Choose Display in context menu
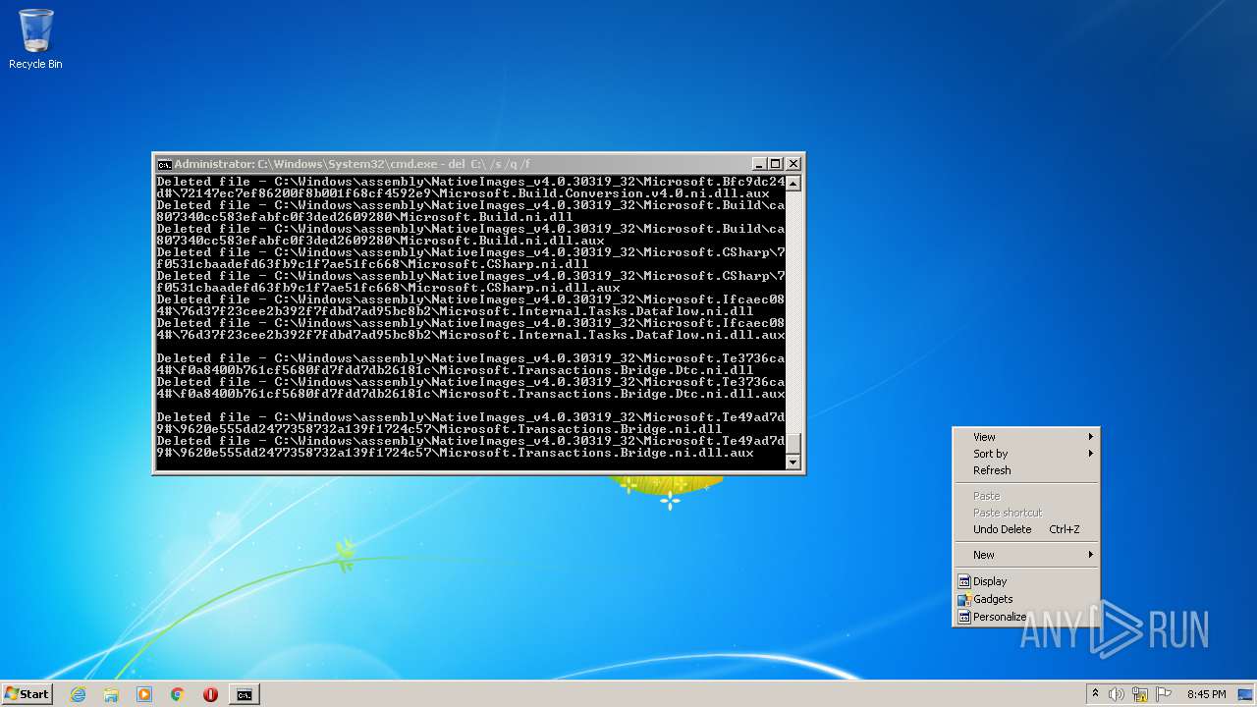 coord(1026,581)
